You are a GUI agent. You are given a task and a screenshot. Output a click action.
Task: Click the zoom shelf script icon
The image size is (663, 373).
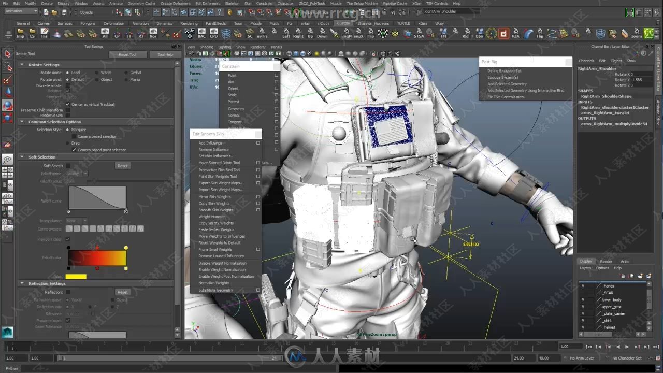tap(637, 34)
